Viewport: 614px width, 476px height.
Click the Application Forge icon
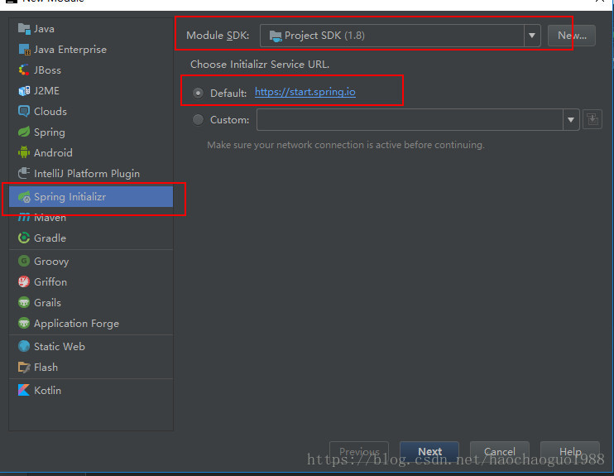click(x=24, y=323)
